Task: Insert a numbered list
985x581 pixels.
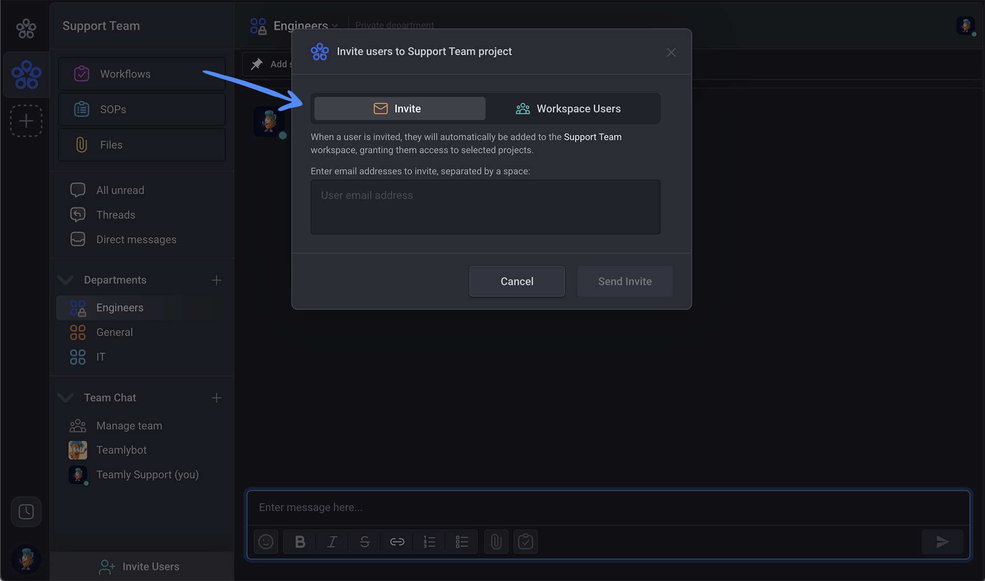Action: pyautogui.click(x=429, y=542)
